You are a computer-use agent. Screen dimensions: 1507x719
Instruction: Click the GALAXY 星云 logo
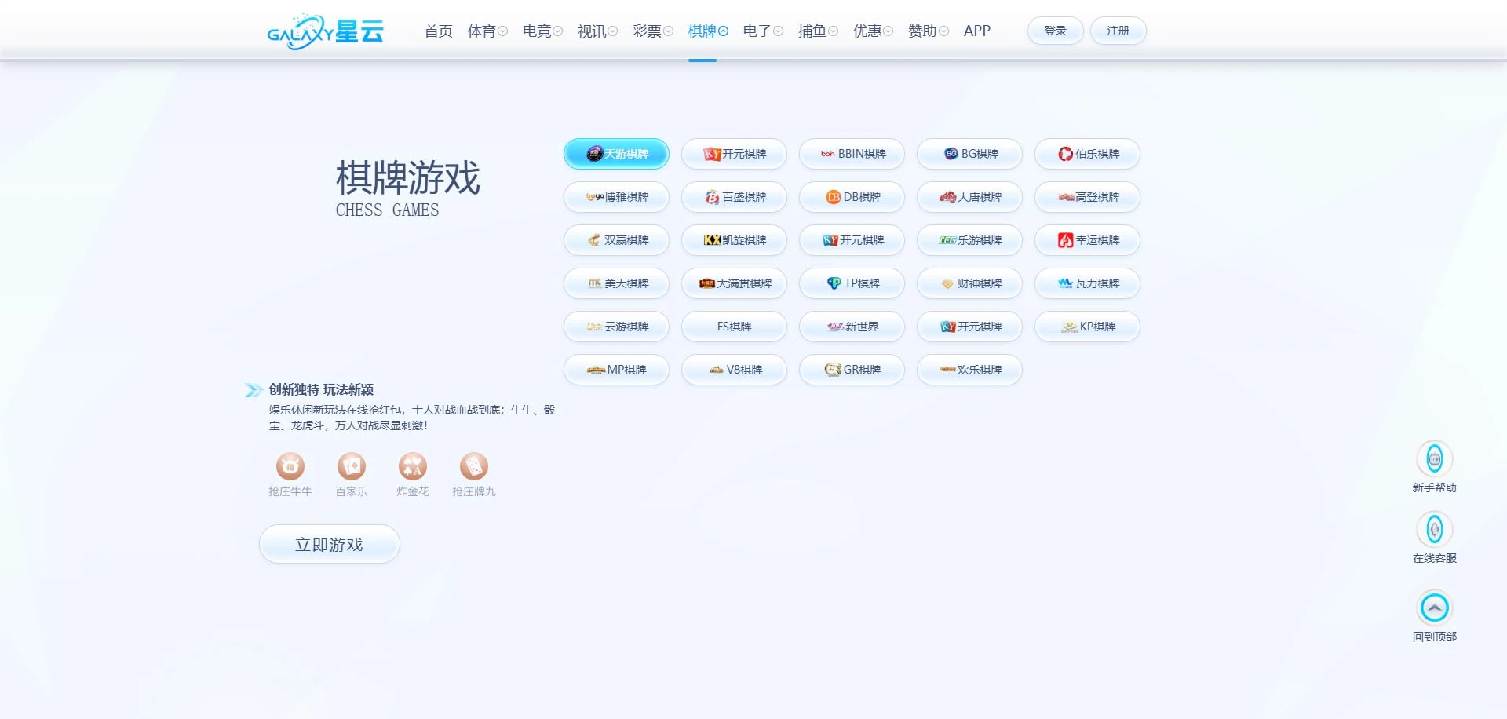coord(327,30)
